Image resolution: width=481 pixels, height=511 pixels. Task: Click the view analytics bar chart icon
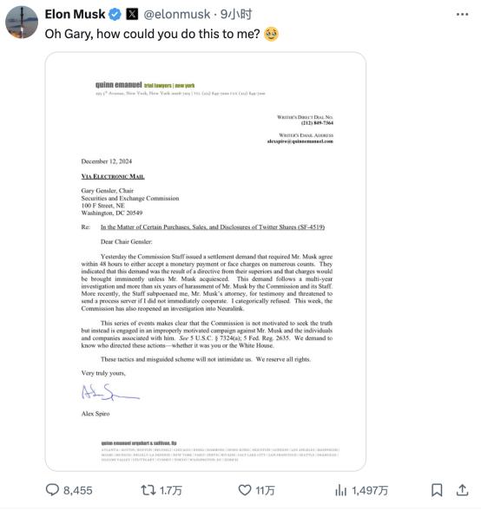coord(340,490)
